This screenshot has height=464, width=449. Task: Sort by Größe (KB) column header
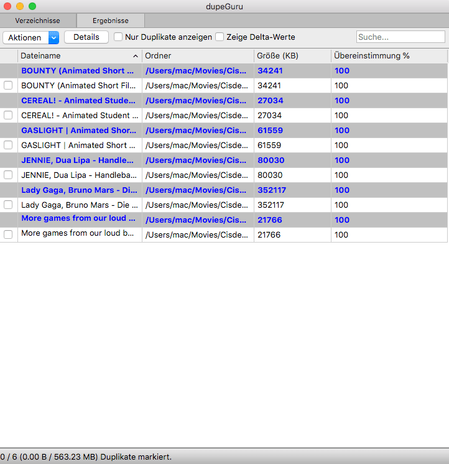[x=292, y=56]
